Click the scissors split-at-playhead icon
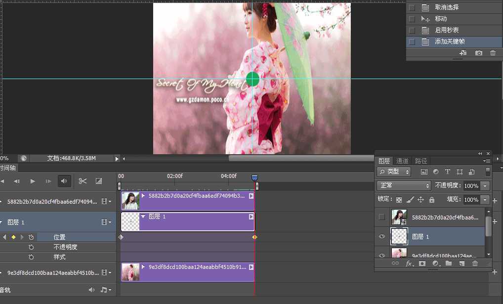 [83, 181]
